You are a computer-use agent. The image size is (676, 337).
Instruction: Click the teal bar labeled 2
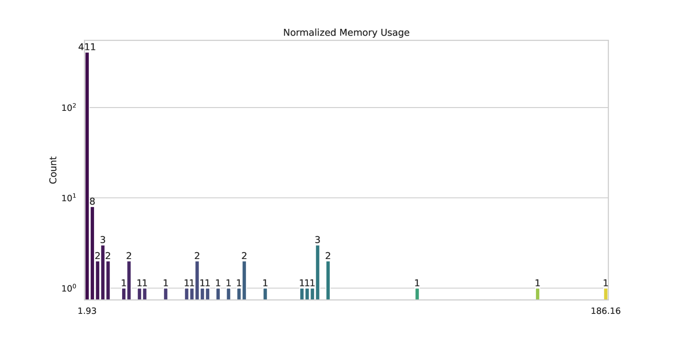[x=328, y=280]
